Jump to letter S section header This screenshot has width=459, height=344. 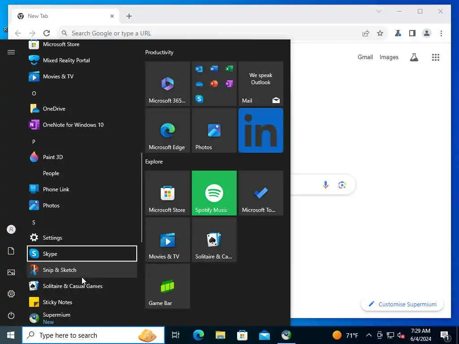pos(34,222)
